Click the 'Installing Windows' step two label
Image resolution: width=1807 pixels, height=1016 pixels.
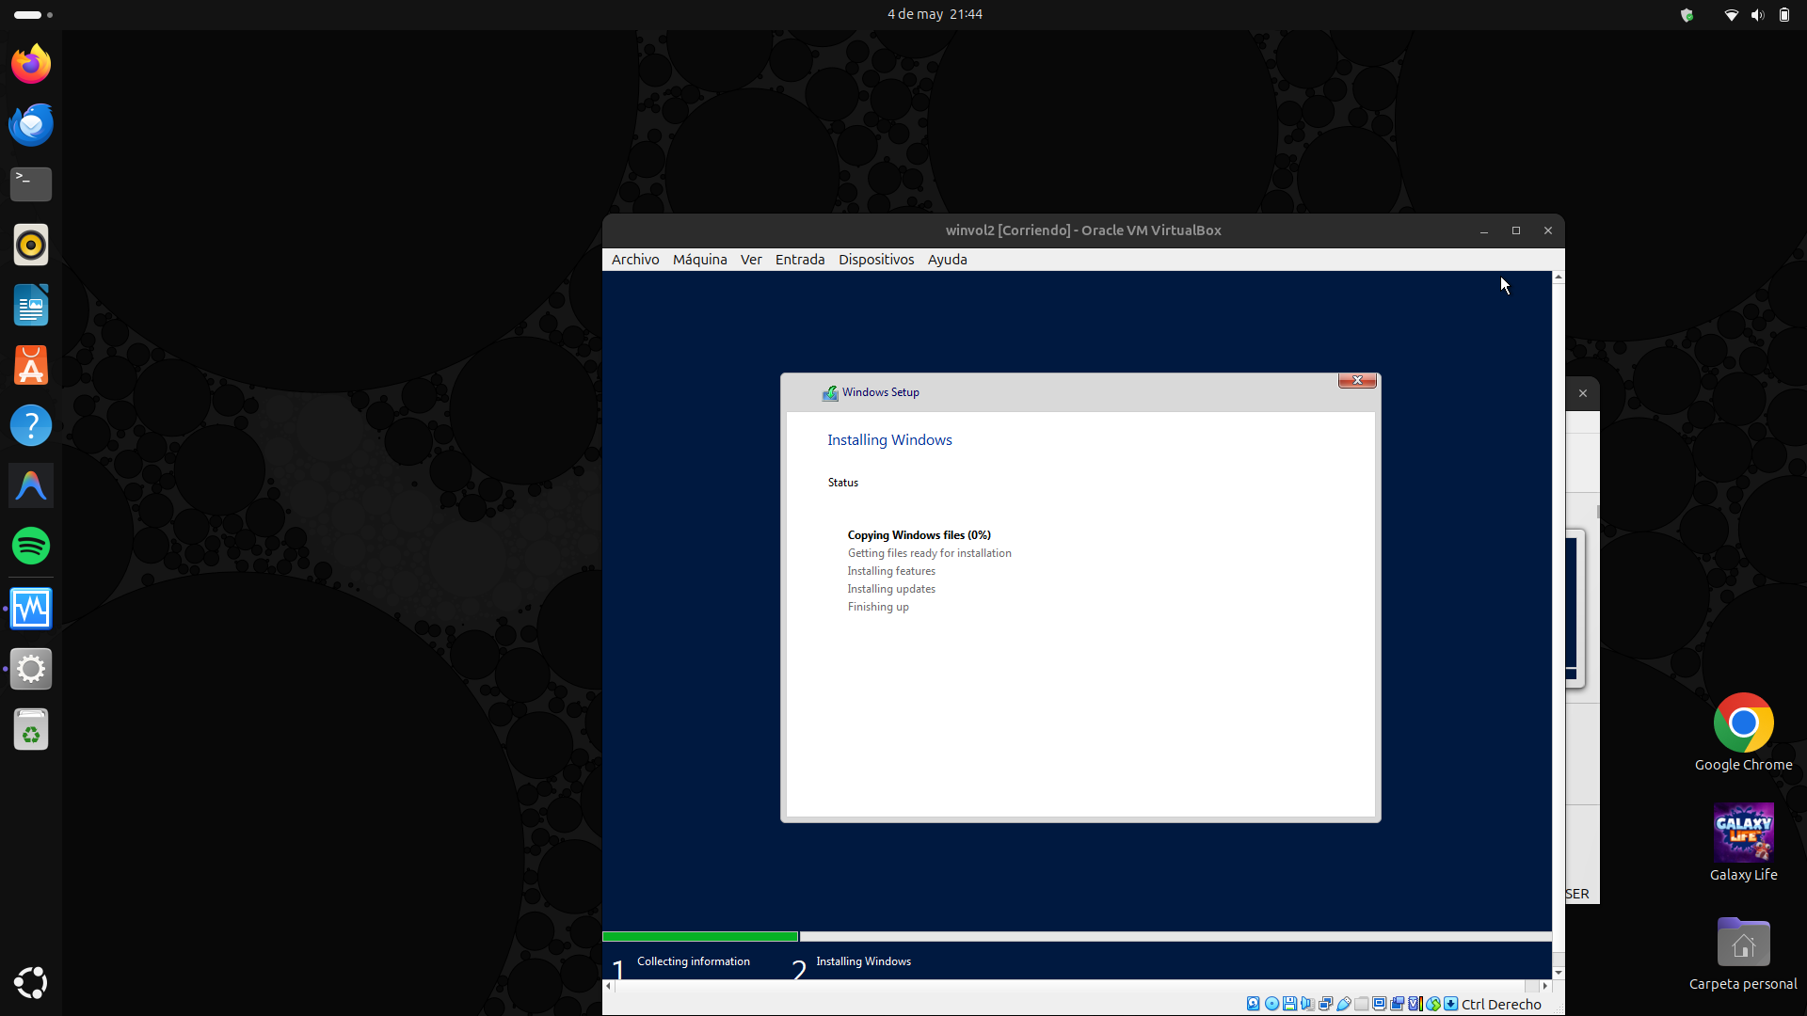point(863,961)
